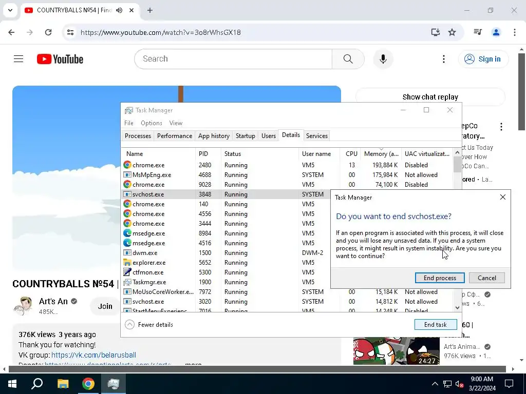Viewport: 526px width, 394px height.
Task: Switch to the Processes tab
Action: click(x=138, y=135)
